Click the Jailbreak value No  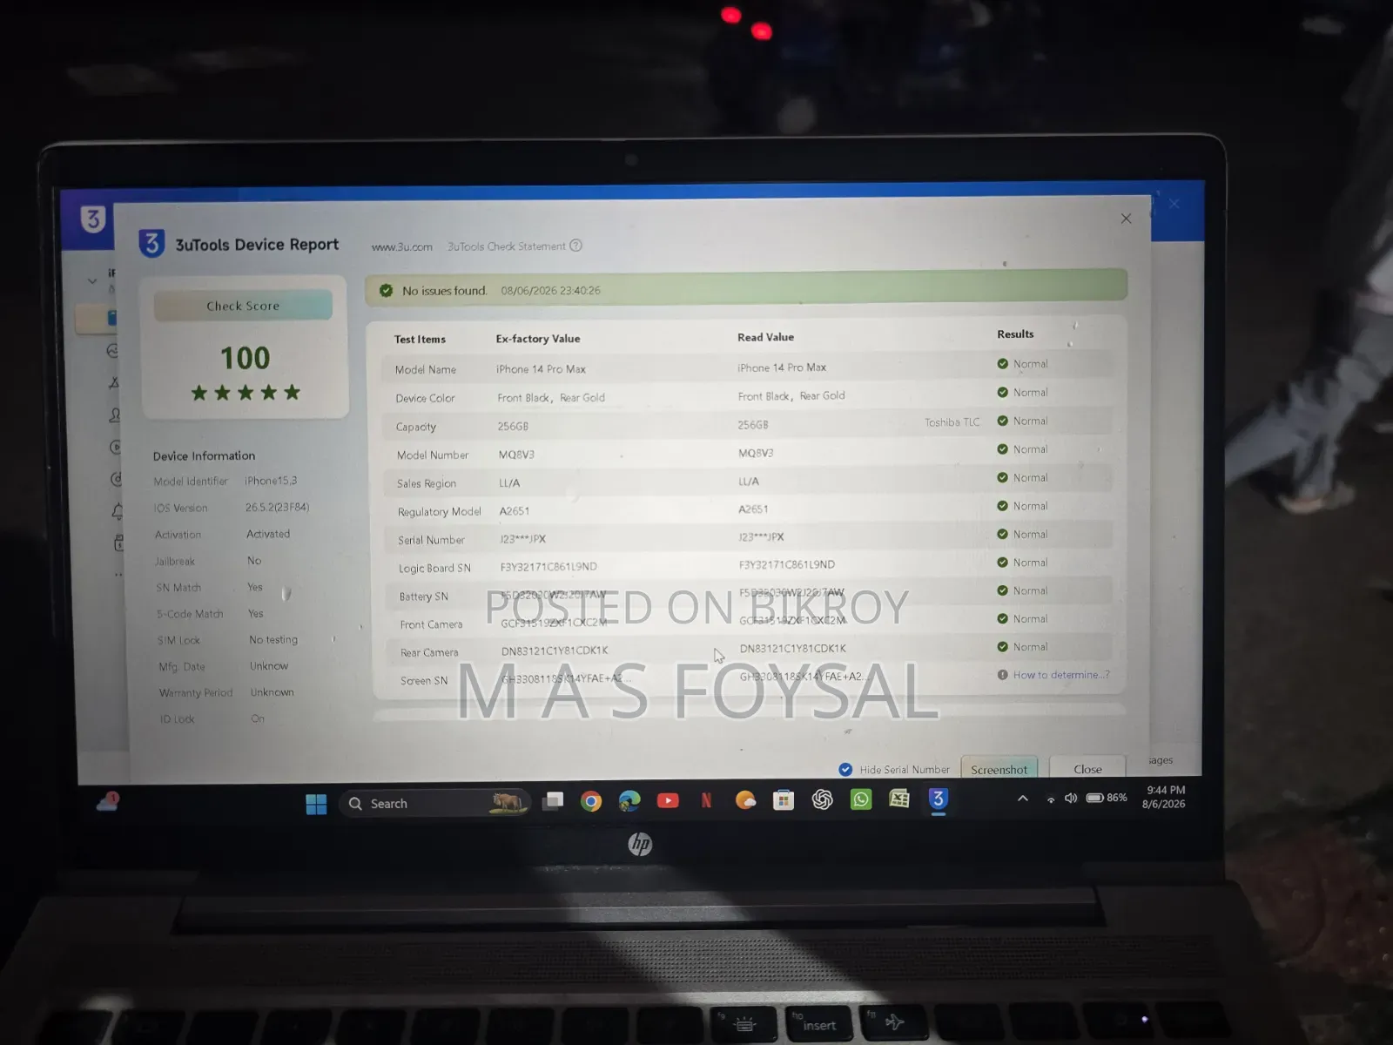(x=254, y=561)
